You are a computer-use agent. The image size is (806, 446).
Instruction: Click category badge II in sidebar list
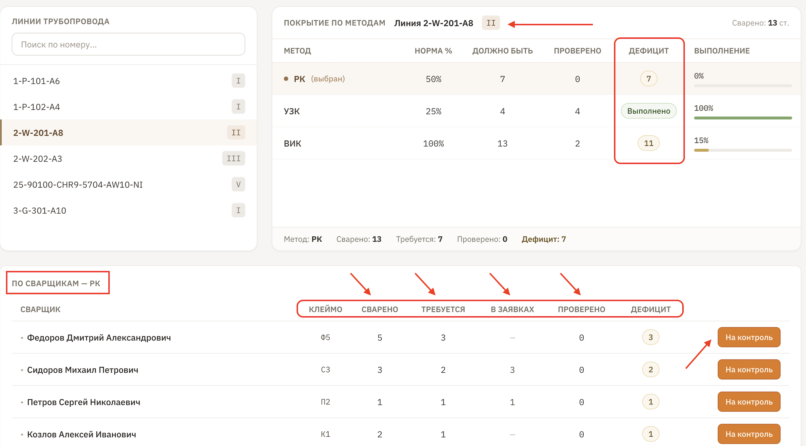click(236, 133)
